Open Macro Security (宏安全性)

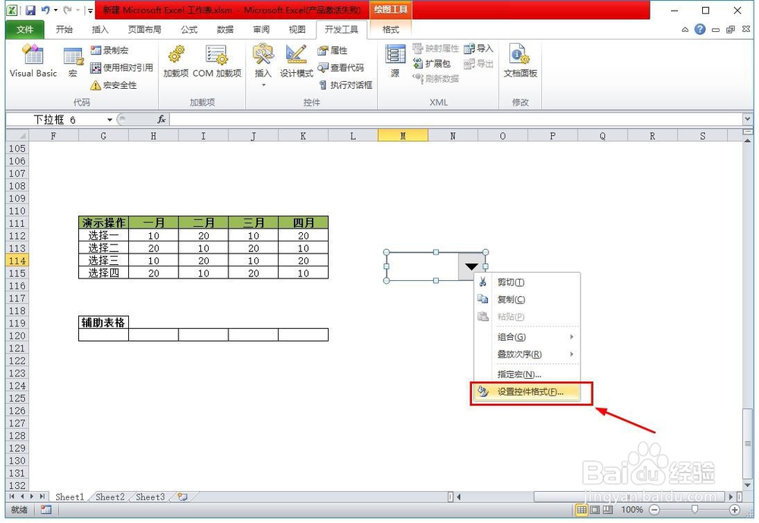click(x=113, y=85)
